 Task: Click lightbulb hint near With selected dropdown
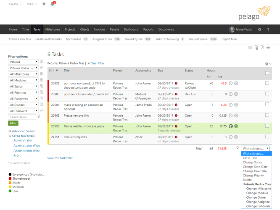pyautogui.click(x=238, y=148)
